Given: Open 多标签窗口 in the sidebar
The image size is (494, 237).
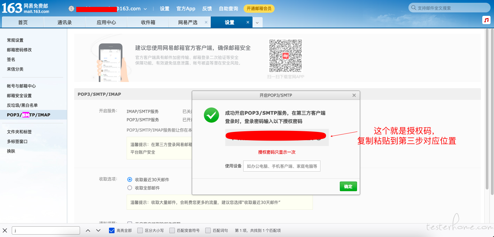Looking at the screenshot, I should point(17,141).
